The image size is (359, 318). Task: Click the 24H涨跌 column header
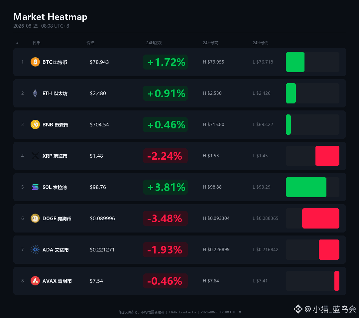(x=154, y=43)
